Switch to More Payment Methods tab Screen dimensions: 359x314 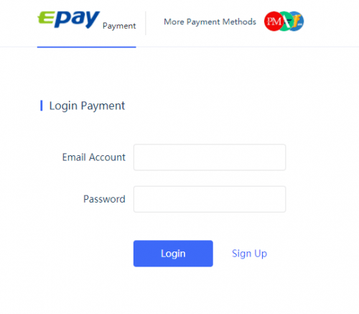[210, 22]
